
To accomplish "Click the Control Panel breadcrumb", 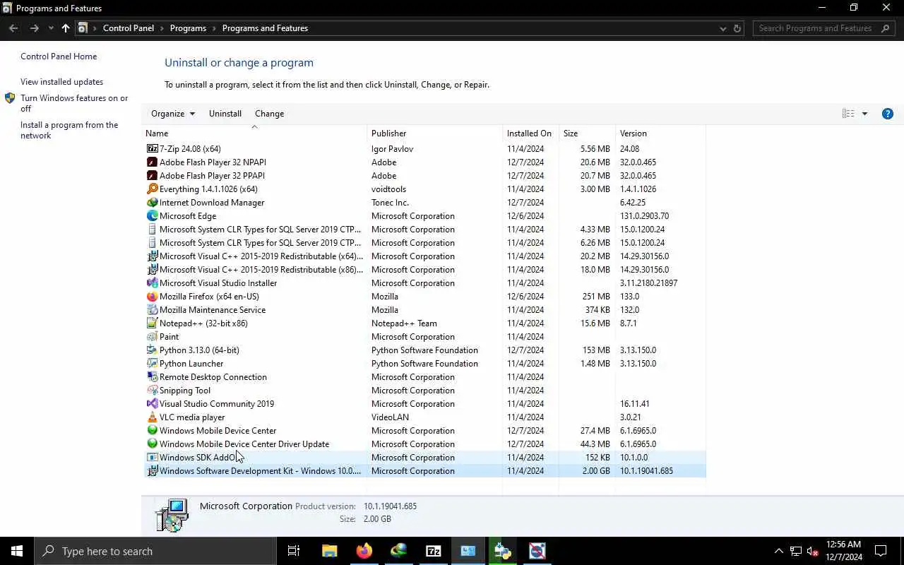I will pos(128,28).
